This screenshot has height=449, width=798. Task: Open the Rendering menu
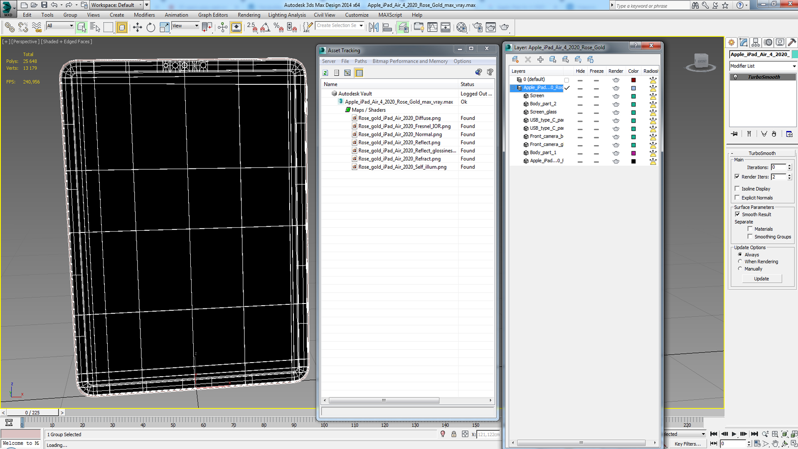[249, 15]
